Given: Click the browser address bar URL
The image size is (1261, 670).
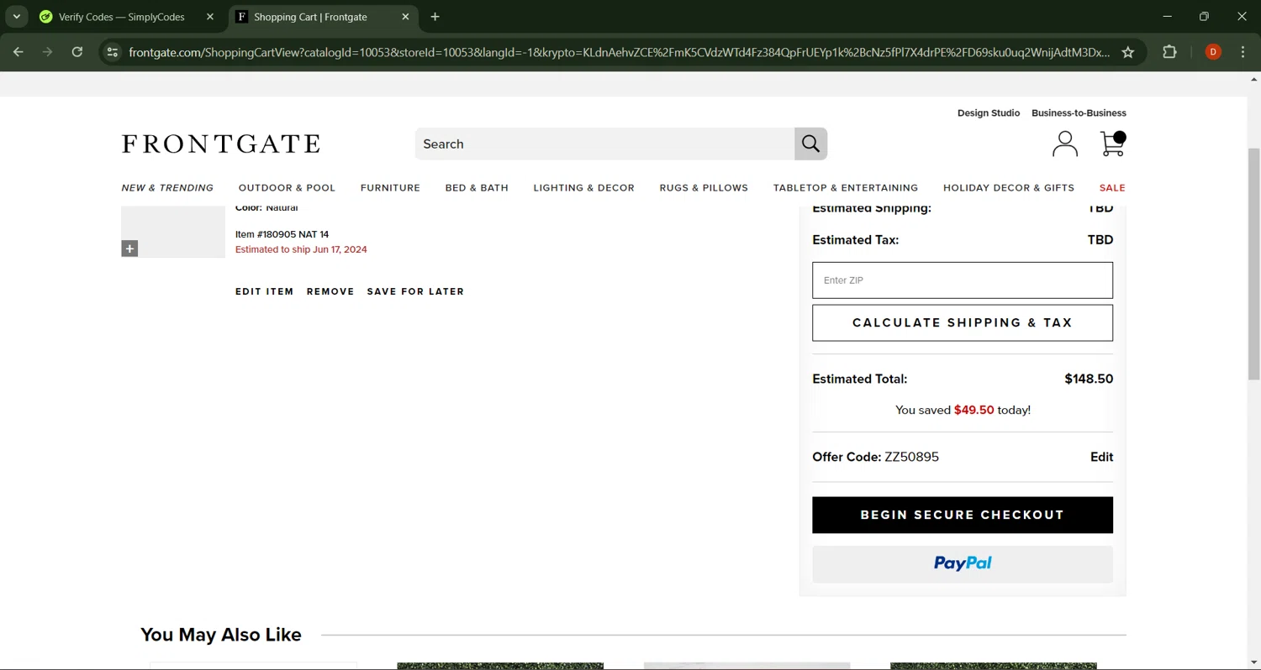Looking at the screenshot, I should (619, 52).
